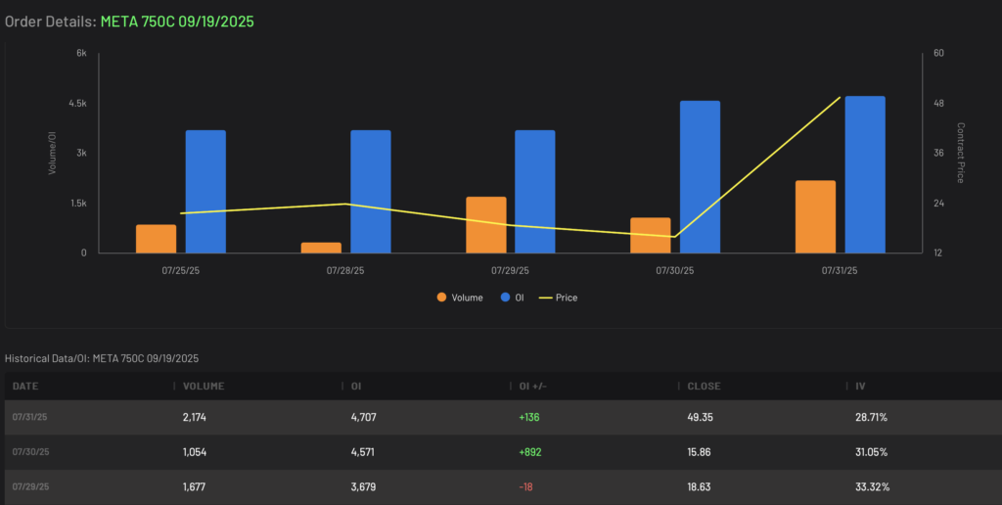The width and height of the screenshot is (1002, 505).
Task: Sort table by the CLOSE column header
Action: 704,387
